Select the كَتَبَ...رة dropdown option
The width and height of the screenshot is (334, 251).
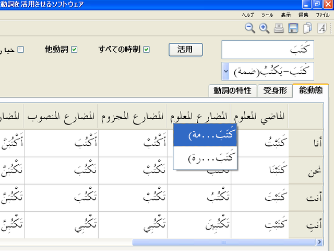[x=205, y=158]
